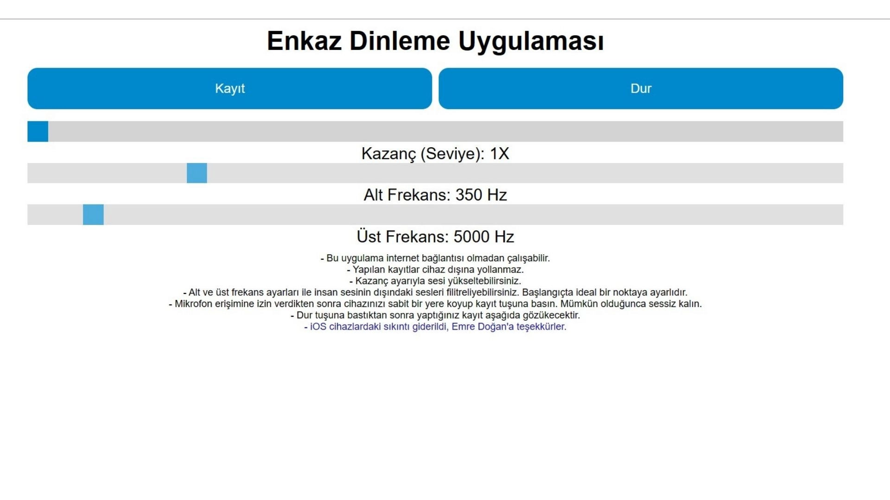
Task: Click the line about filtering non-human sounds
Action: [x=435, y=293]
